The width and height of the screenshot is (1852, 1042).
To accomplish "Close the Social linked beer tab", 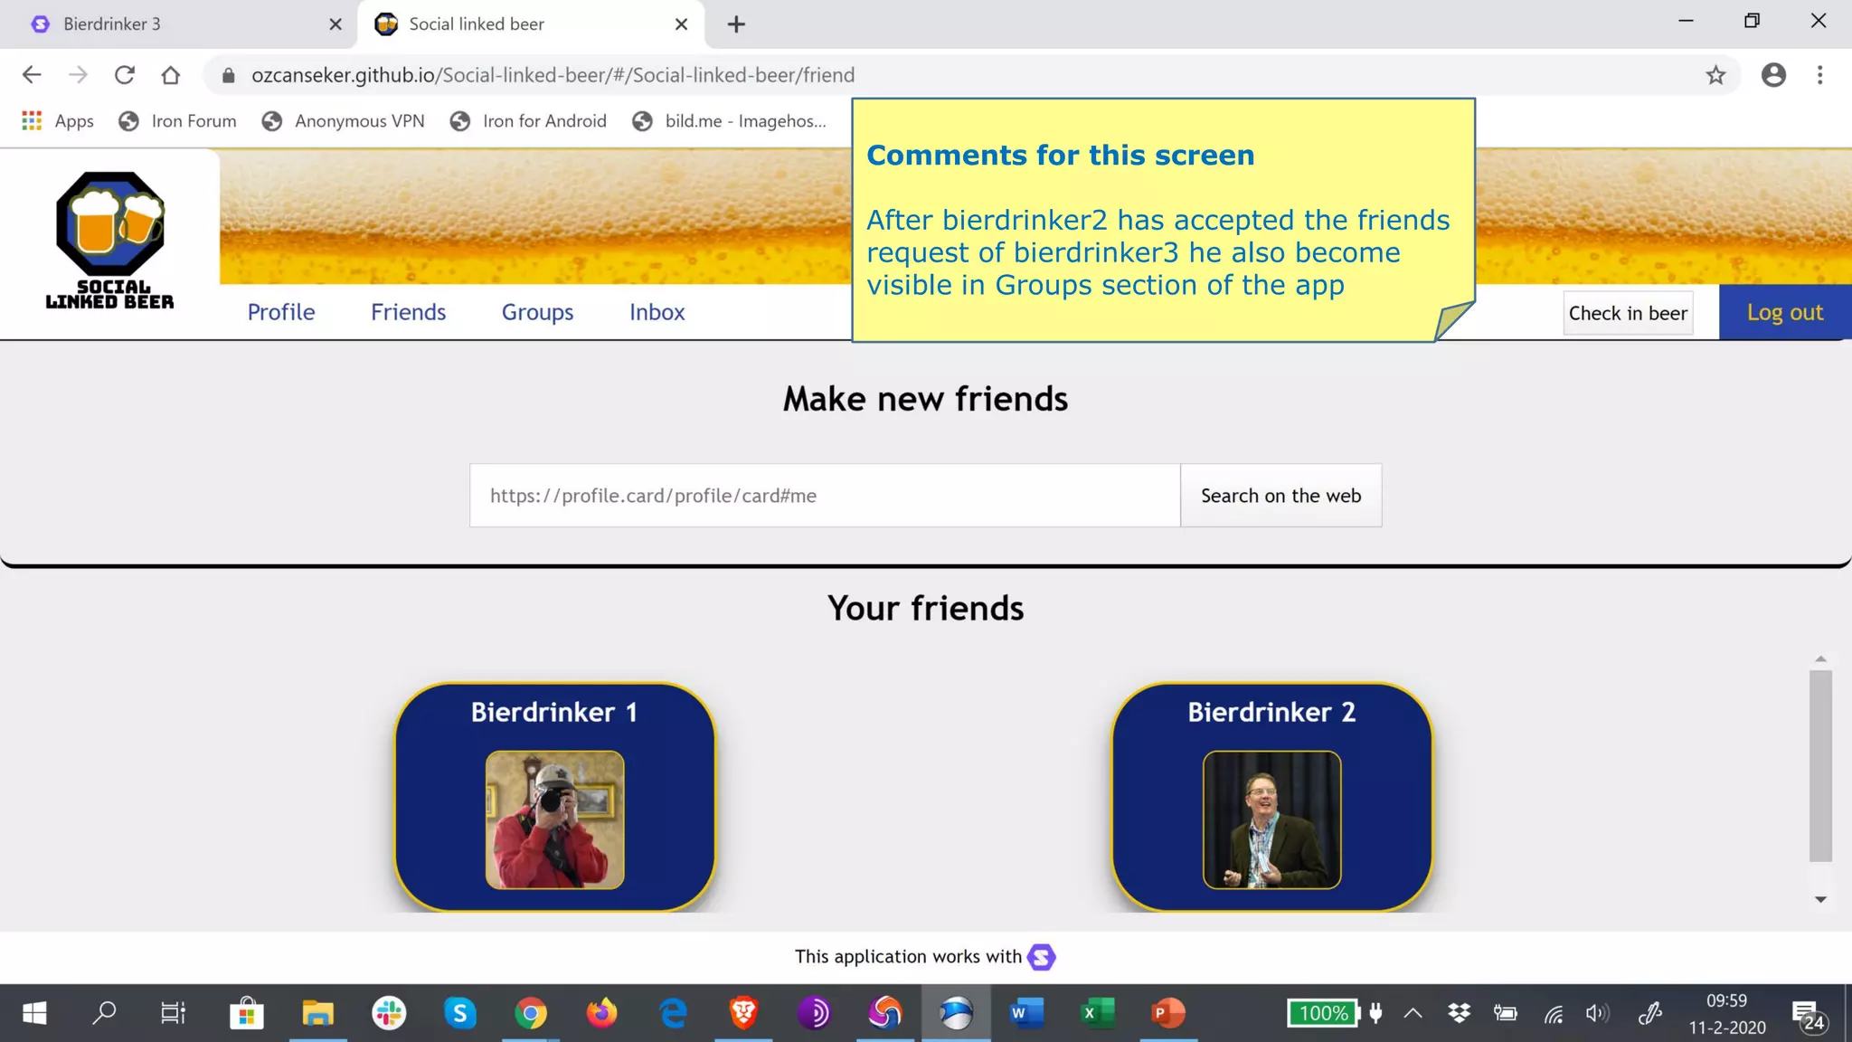I will point(681,24).
